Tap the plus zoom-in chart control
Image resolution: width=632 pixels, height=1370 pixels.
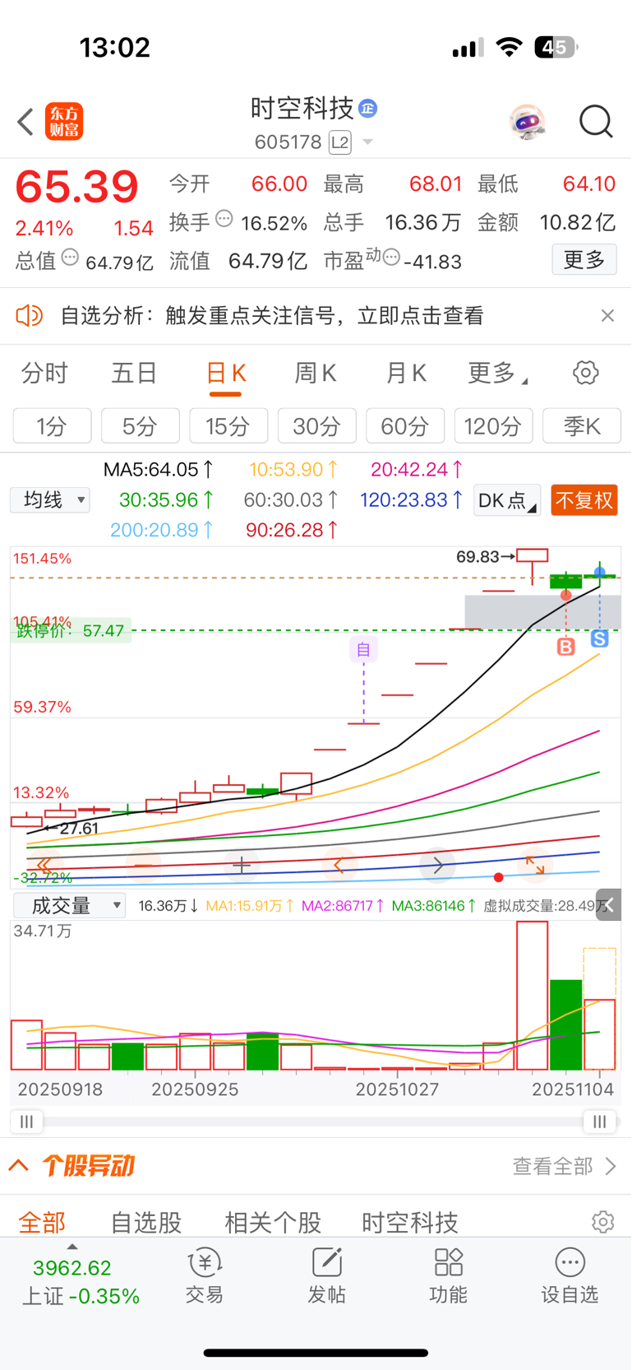click(242, 865)
